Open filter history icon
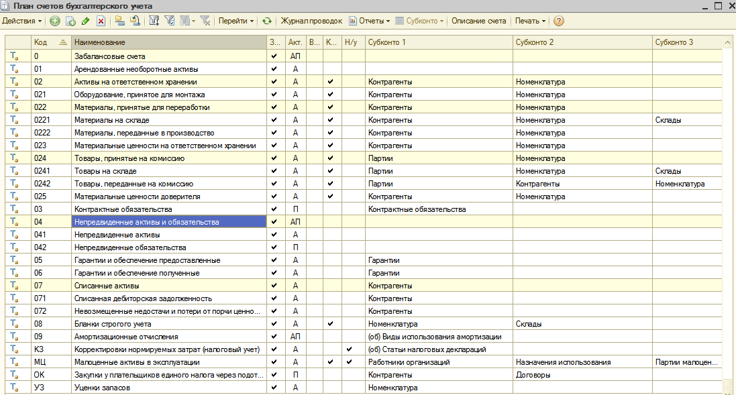 tap(185, 21)
